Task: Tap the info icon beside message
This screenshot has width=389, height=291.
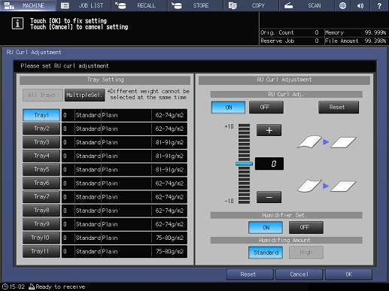Action: [17, 23]
